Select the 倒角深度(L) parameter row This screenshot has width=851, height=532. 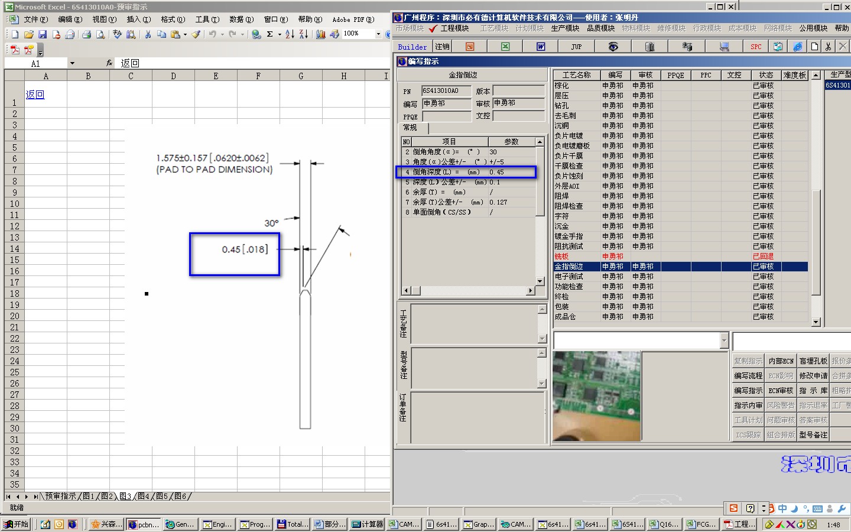pos(469,172)
